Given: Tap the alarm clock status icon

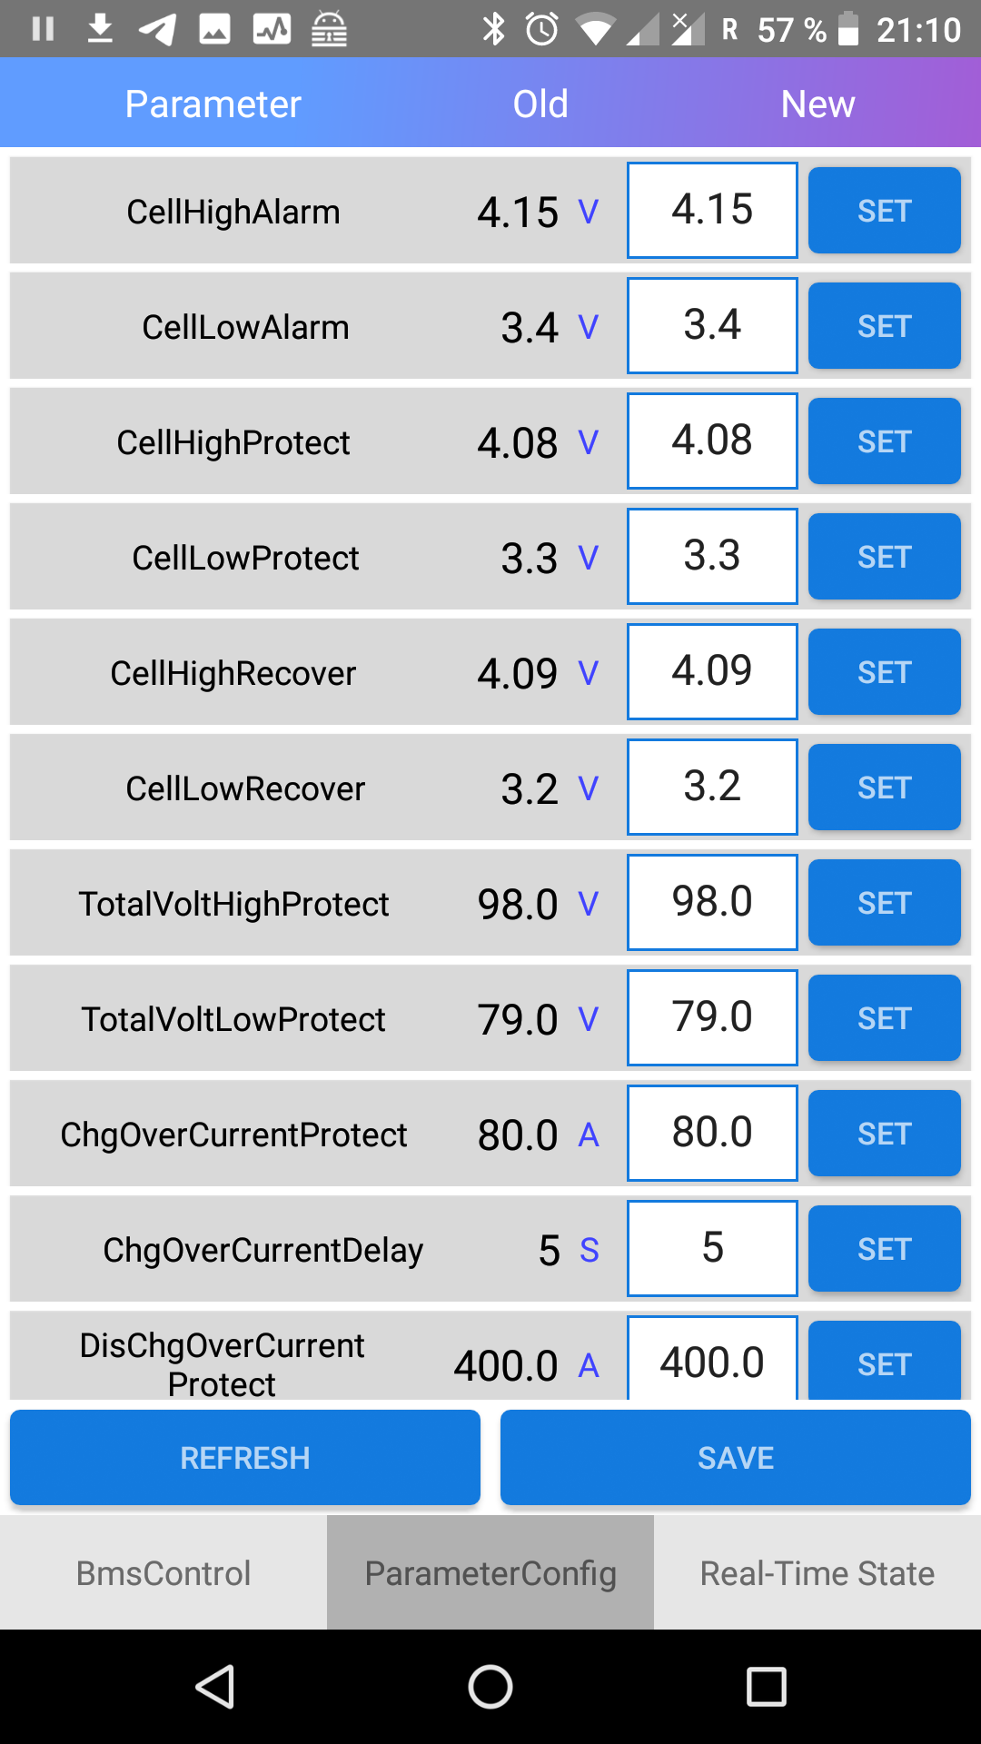Looking at the screenshot, I should (x=542, y=29).
